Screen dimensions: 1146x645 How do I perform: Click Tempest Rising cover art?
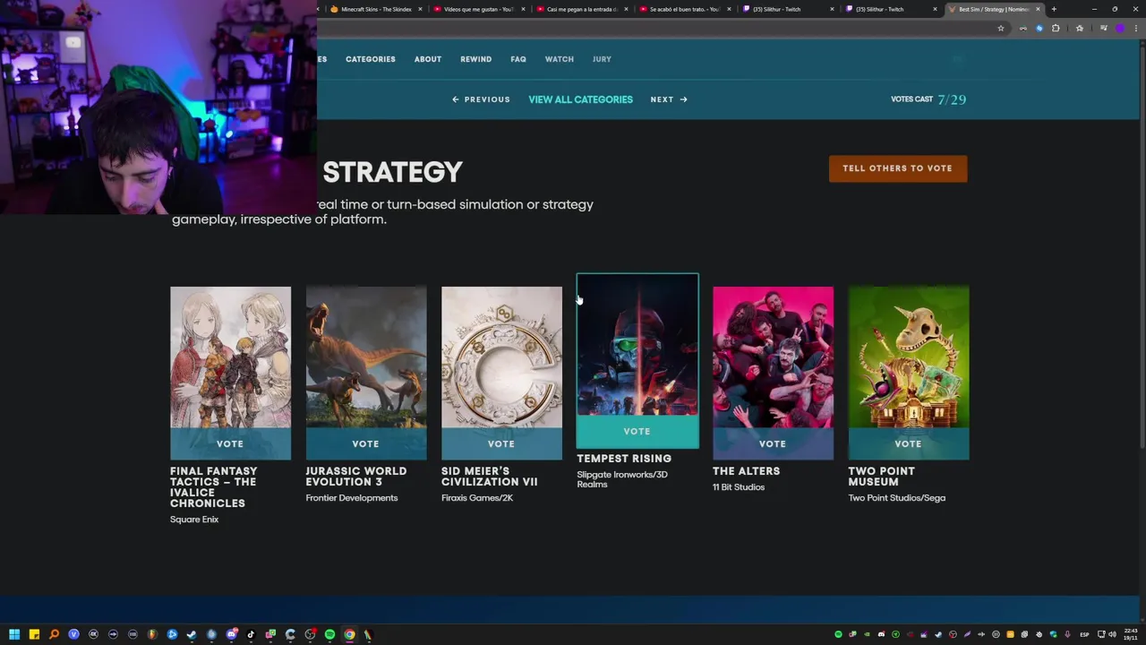coord(637,345)
